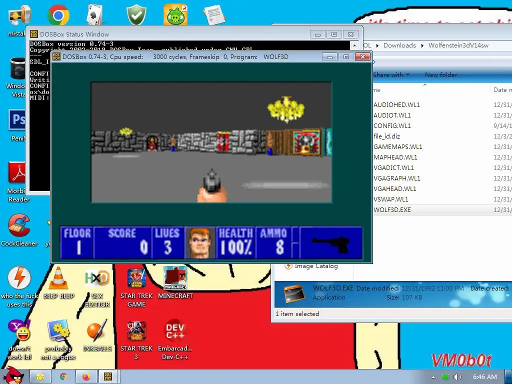This screenshot has width=512, height=384.
Task: Open the CockCleaner desktop icon
Action: [x=19, y=230]
